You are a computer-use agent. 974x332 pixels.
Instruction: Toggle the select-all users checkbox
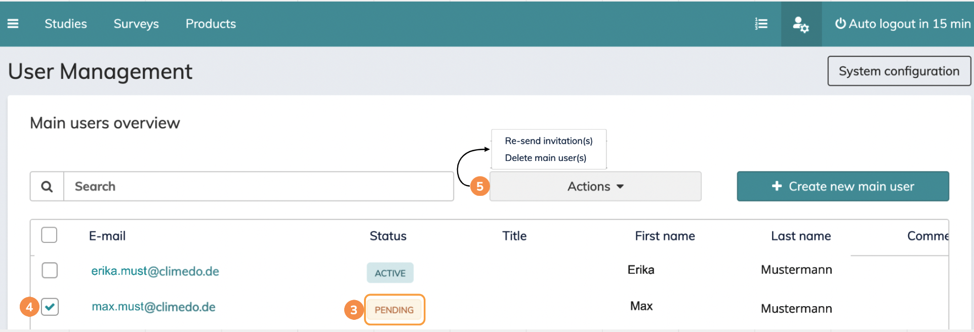[49, 235]
